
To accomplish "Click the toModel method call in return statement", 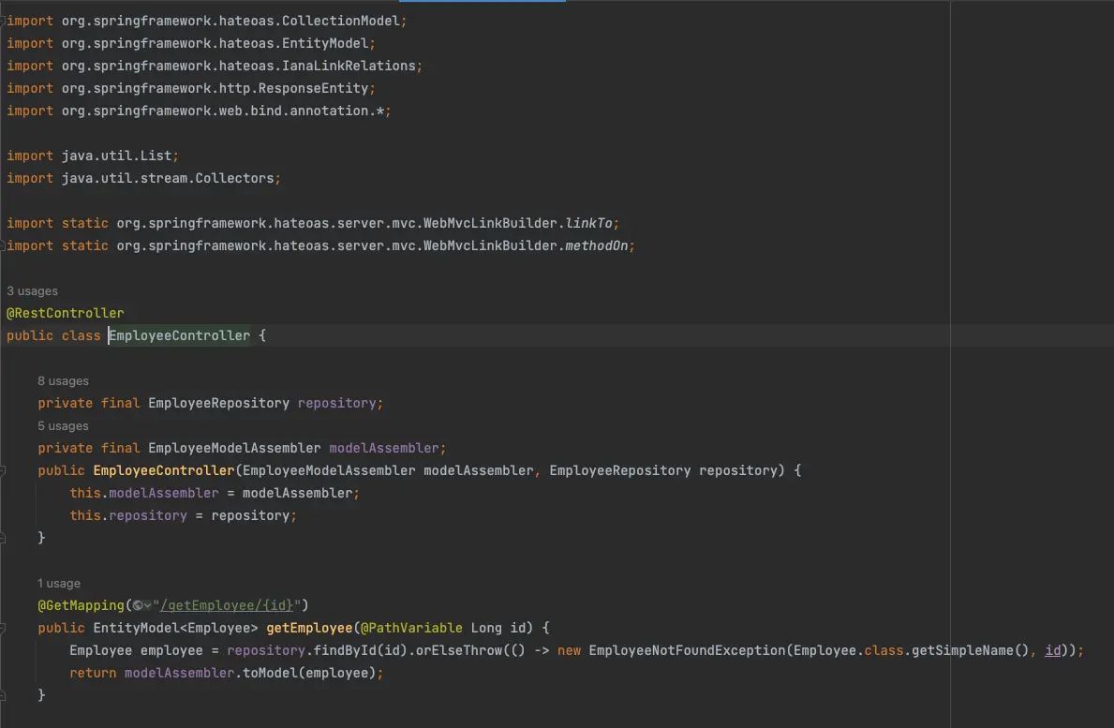I will point(274,673).
